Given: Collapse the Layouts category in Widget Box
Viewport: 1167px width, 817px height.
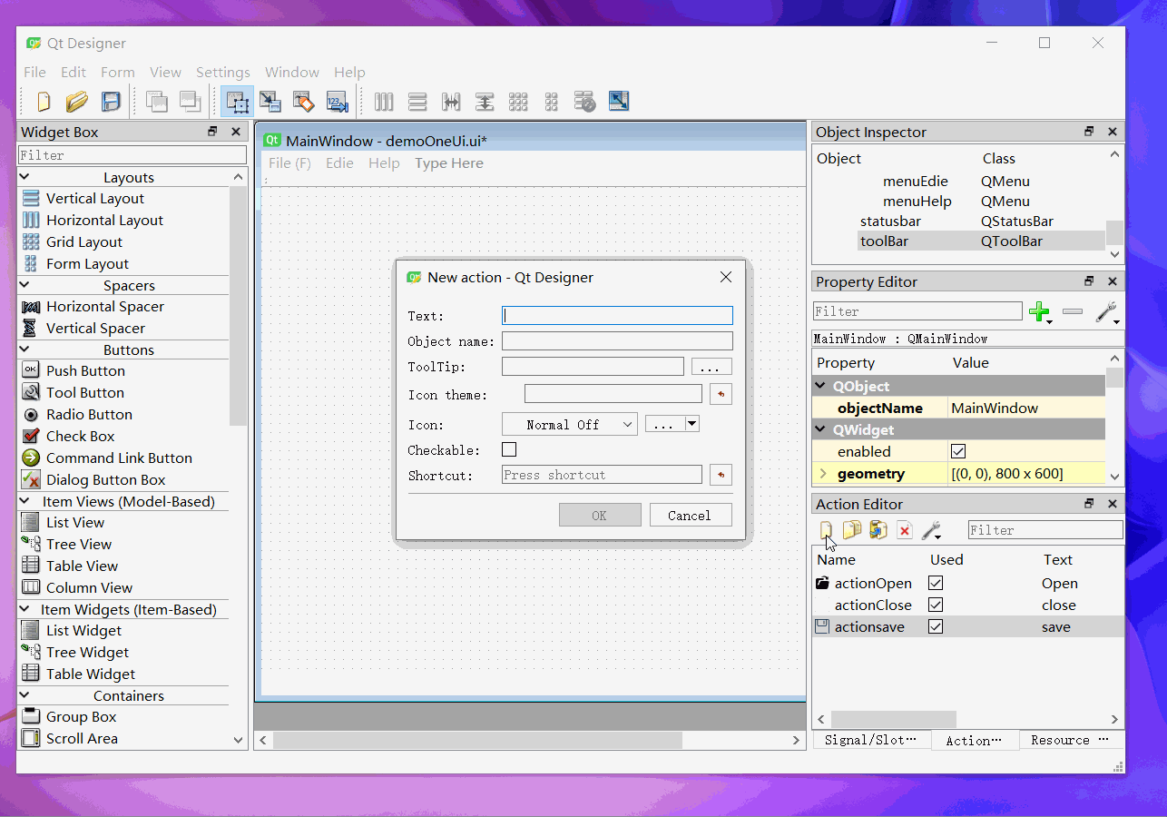Looking at the screenshot, I should [25, 177].
